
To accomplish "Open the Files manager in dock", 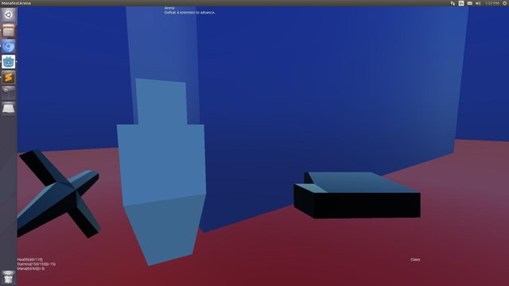I will [9, 31].
